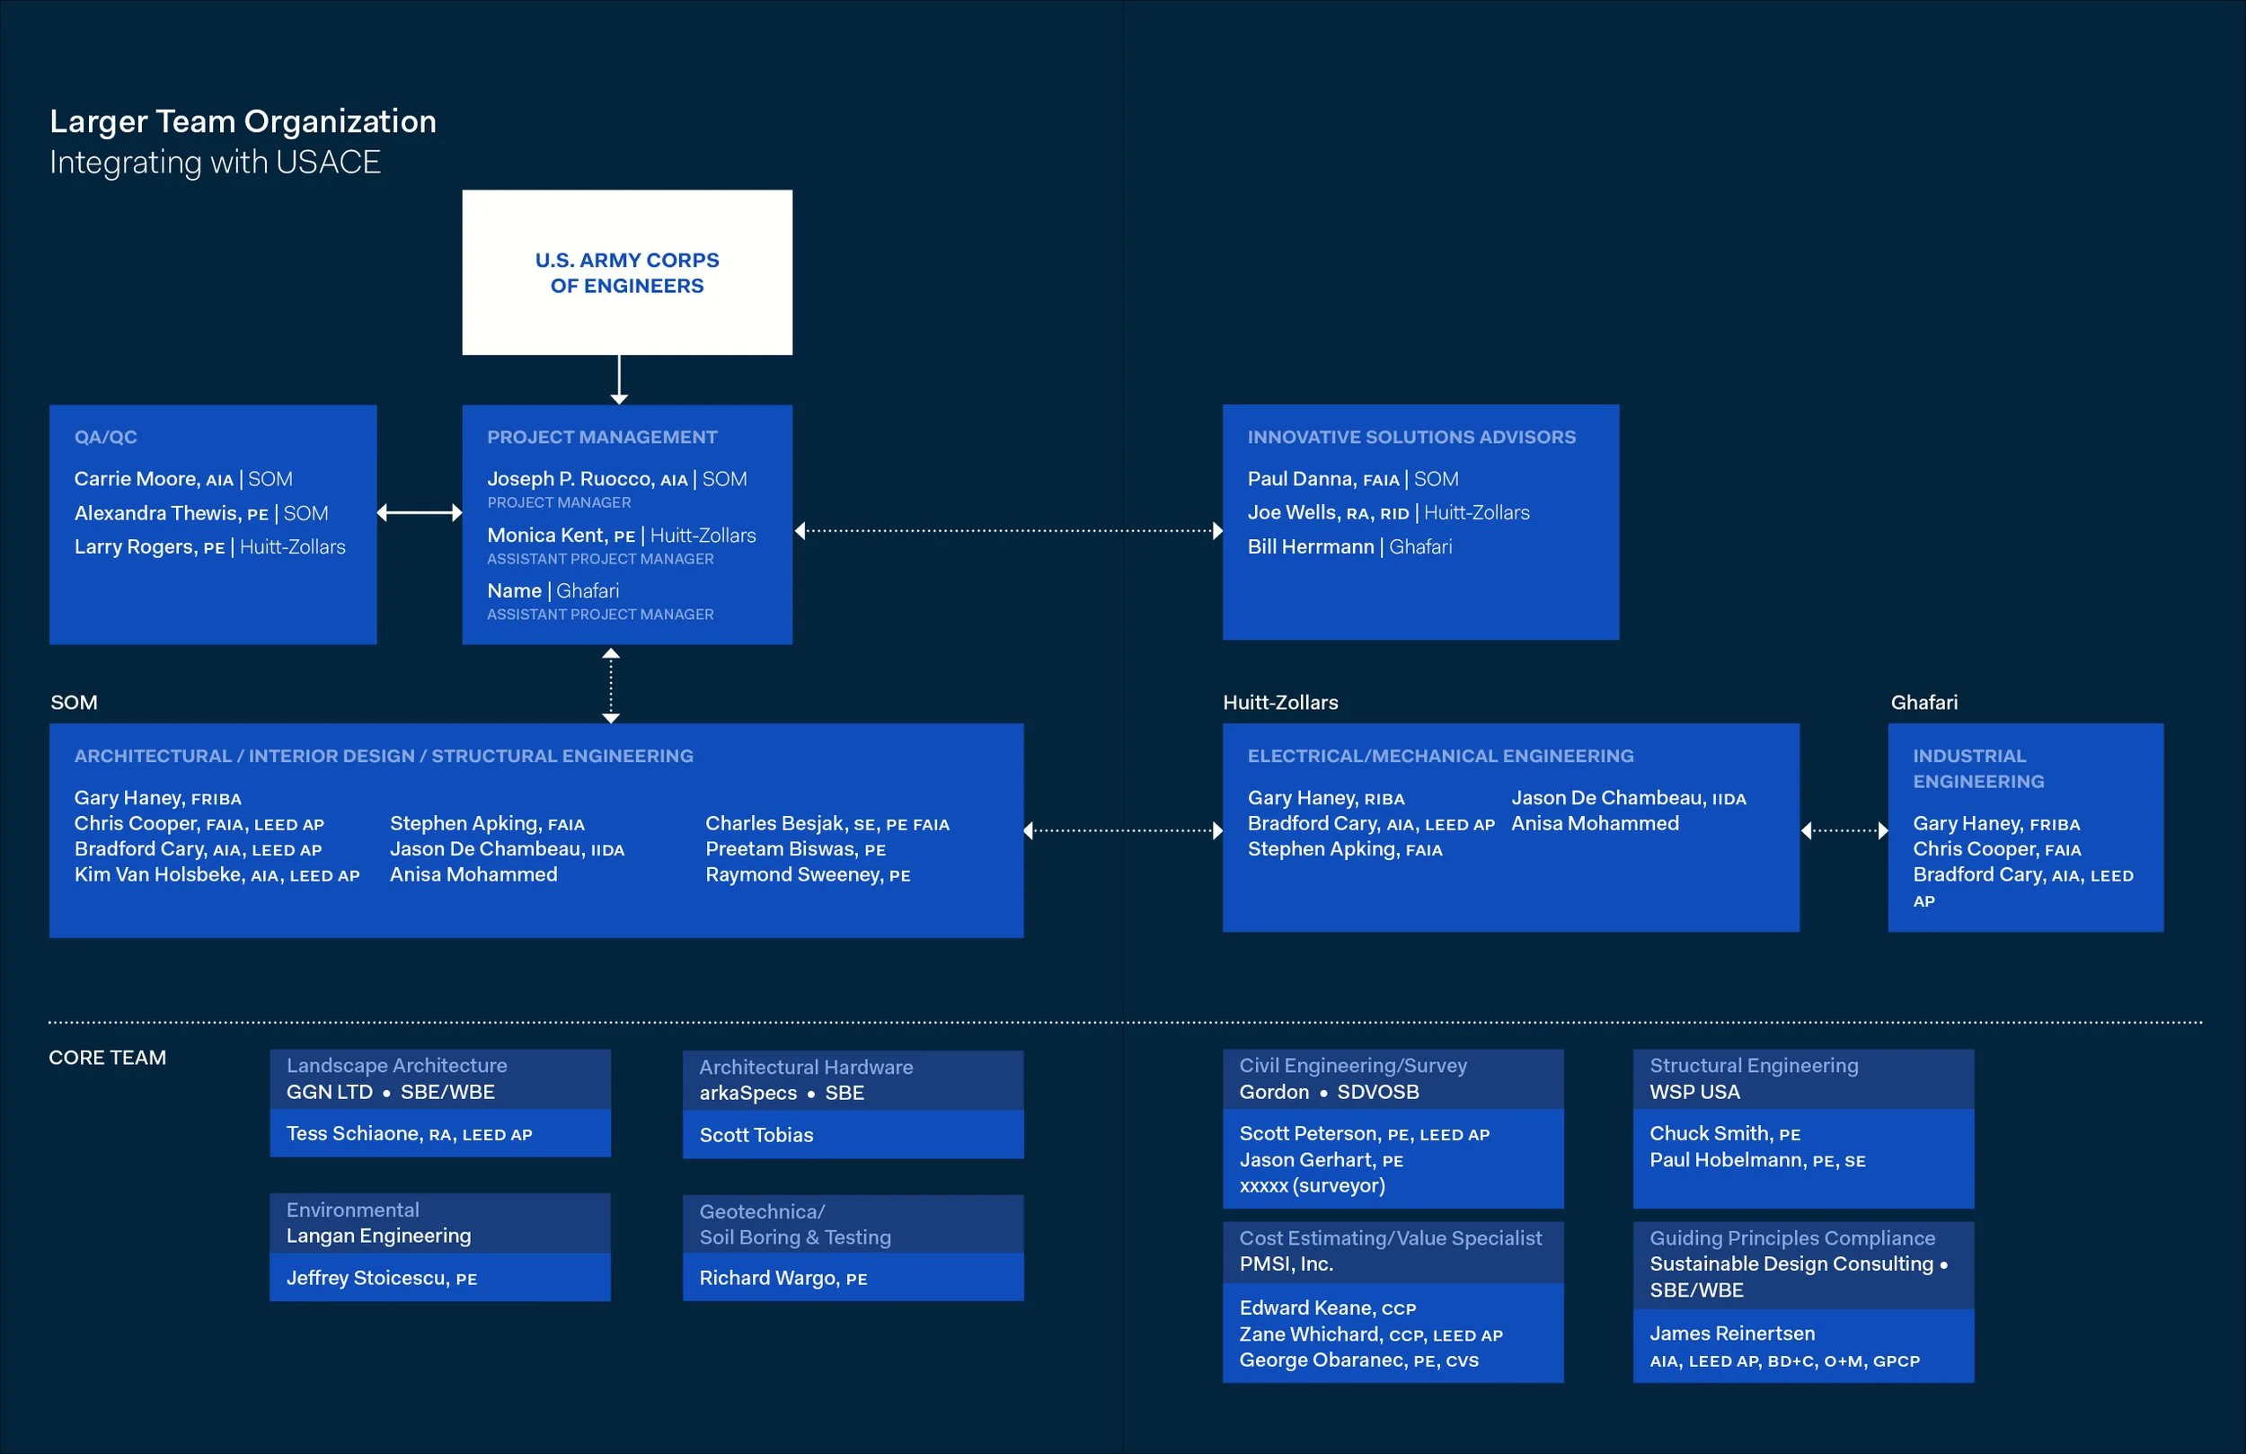Select arkaSpecs • SBE firm name
The image size is (2246, 1454).
(x=782, y=1094)
